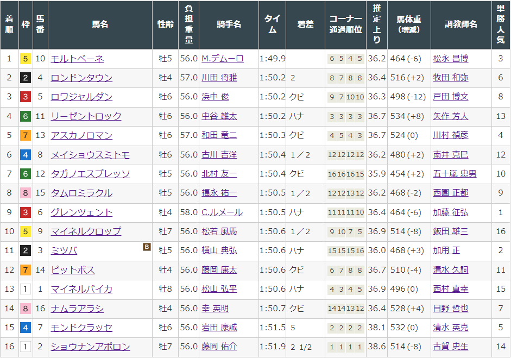Open horse page for モルトベーネ

click(x=77, y=59)
